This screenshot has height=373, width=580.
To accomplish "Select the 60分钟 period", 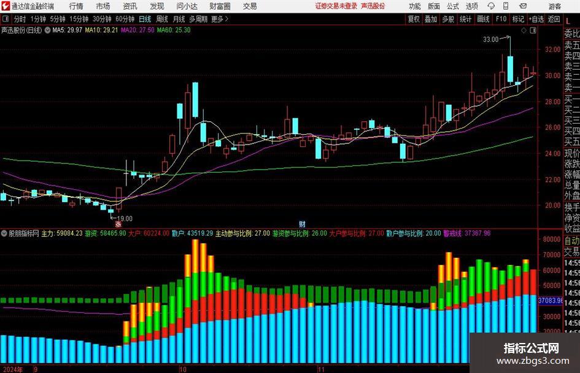I will (x=125, y=19).
